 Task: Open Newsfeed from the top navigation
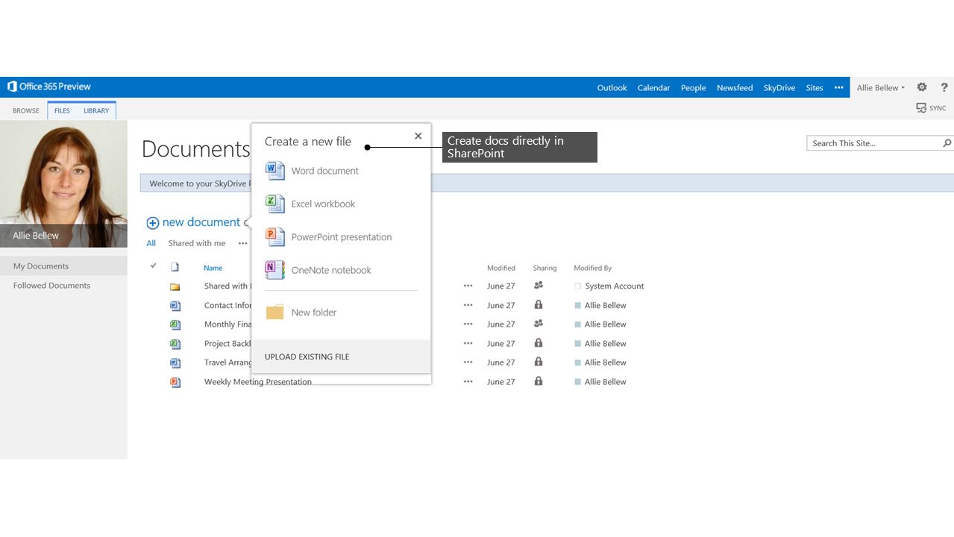(735, 88)
